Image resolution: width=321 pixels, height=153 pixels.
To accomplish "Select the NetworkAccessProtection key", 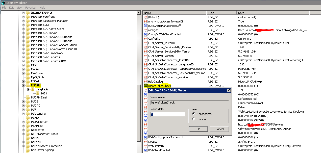I will tap(46, 146).
